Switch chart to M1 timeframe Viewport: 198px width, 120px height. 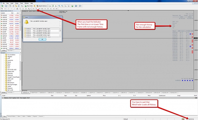pyautogui.click(x=34, y=9)
